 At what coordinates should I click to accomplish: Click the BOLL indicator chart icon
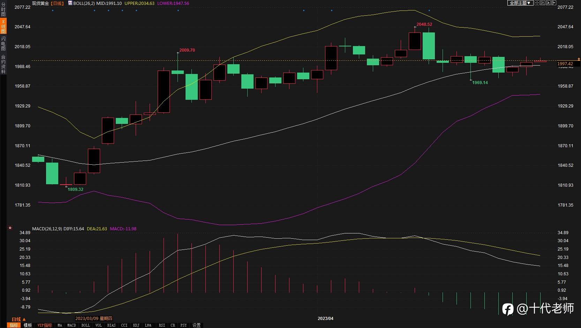pos(70,3)
